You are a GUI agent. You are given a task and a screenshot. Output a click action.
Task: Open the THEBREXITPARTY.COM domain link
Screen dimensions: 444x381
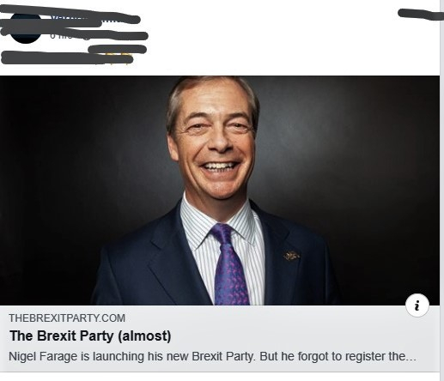pos(67,318)
